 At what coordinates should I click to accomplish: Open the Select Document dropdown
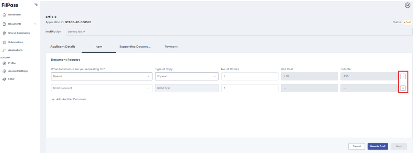[102, 88]
